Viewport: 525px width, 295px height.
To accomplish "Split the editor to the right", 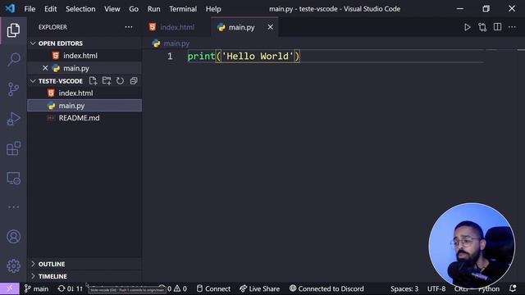I will point(498,27).
